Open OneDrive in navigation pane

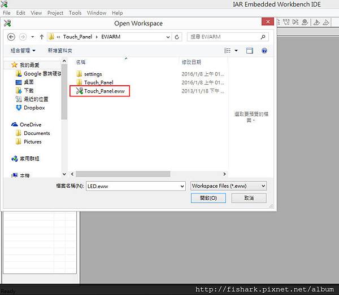pyautogui.click(x=26, y=125)
